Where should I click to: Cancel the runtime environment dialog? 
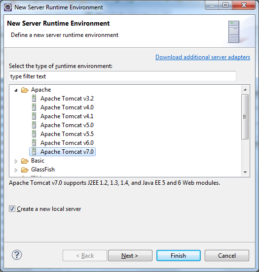click(x=227, y=256)
